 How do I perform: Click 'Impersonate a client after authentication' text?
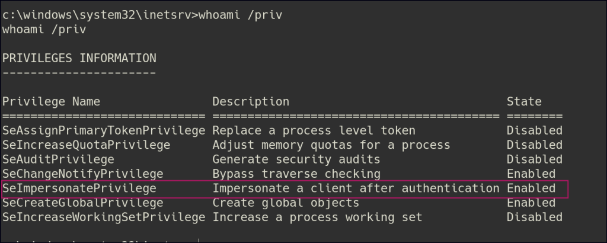click(x=356, y=188)
